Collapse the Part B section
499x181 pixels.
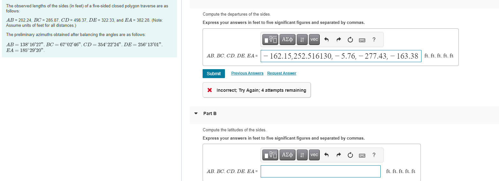[196, 113]
